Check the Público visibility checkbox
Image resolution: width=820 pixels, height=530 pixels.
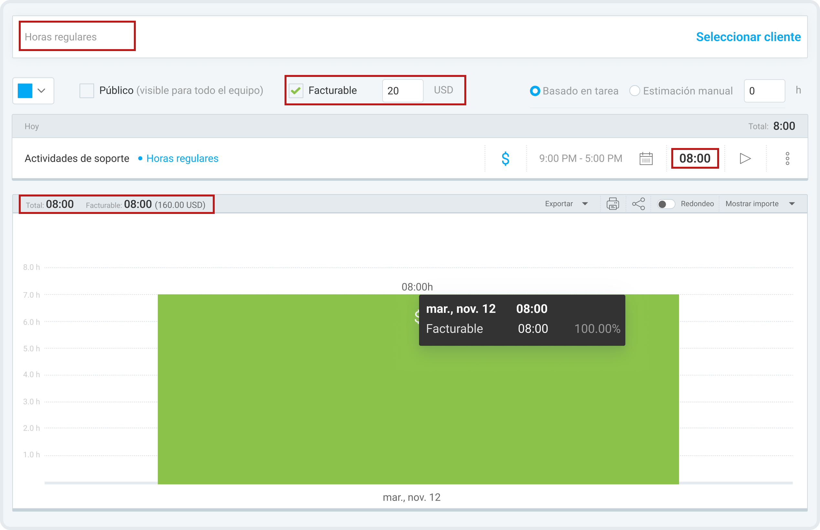pos(86,90)
